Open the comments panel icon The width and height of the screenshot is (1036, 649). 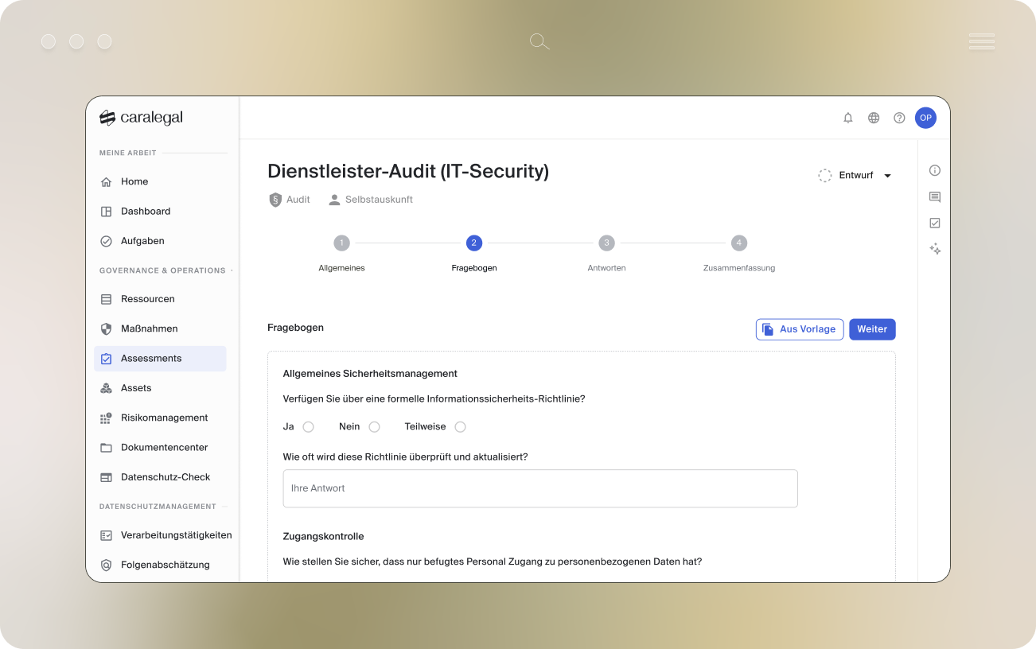[935, 196]
